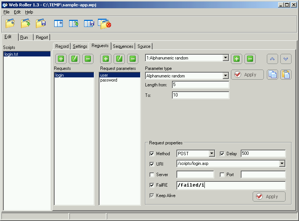The height and width of the screenshot is (221, 299).
Task: Open the Method POST dropdown
Action: point(212,153)
